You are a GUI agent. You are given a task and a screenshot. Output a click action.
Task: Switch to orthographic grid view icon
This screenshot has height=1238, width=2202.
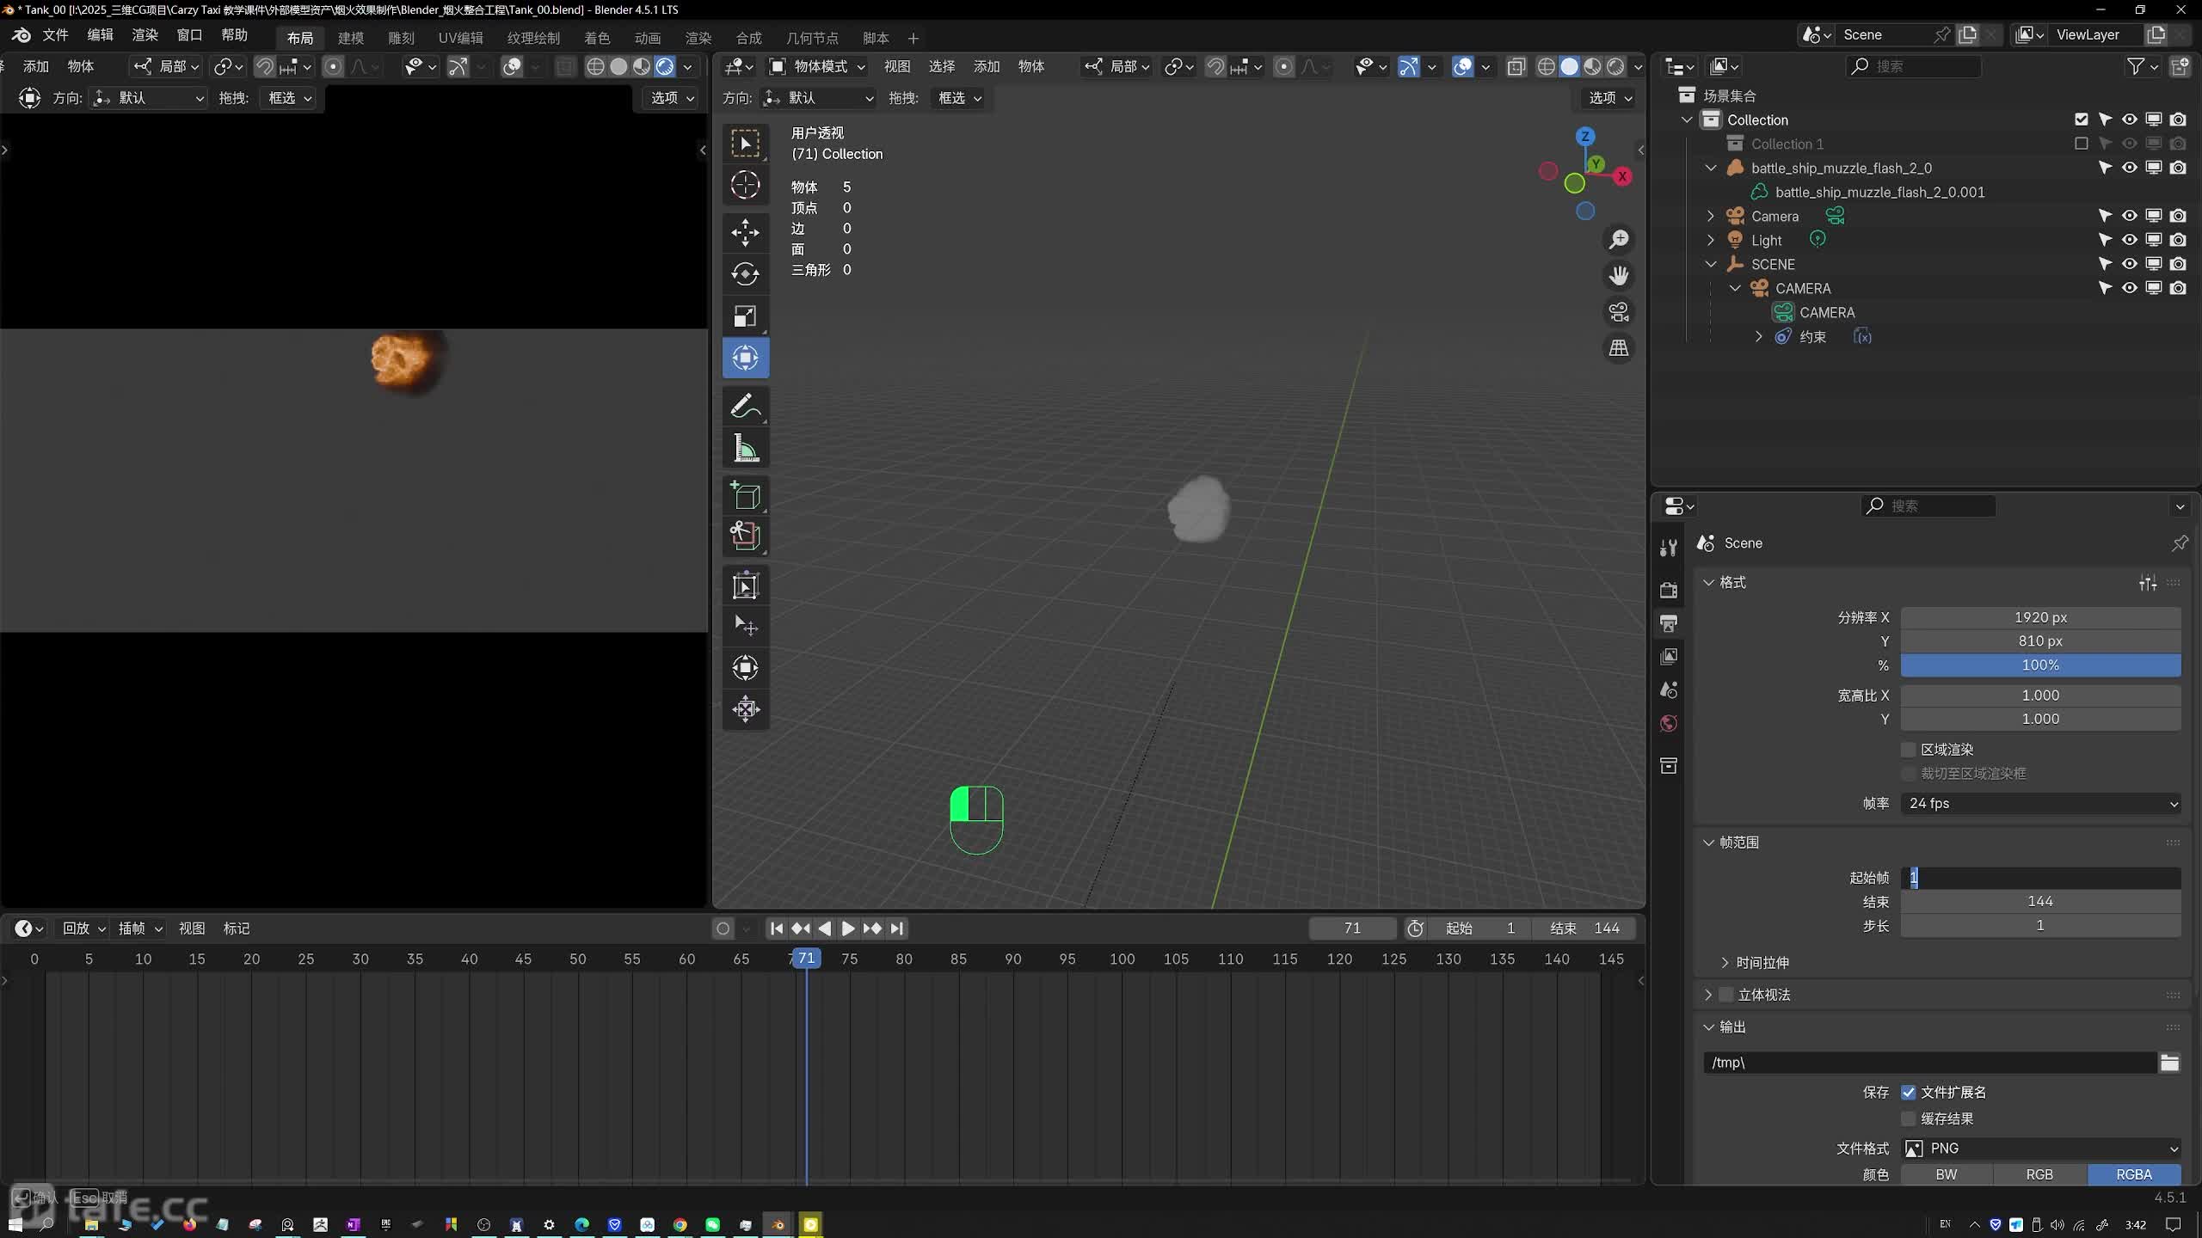[1619, 348]
